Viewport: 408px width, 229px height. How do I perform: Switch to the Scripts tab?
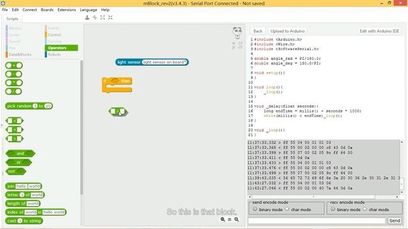12,18
